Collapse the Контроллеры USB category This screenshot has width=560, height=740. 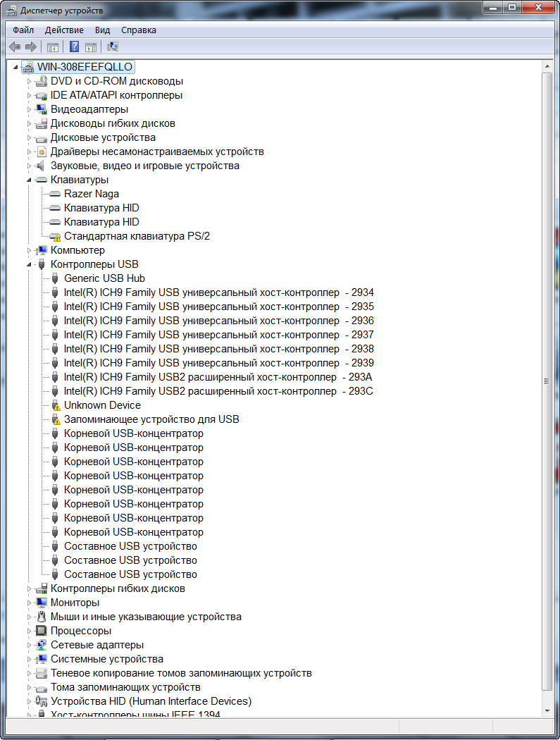(30, 264)
